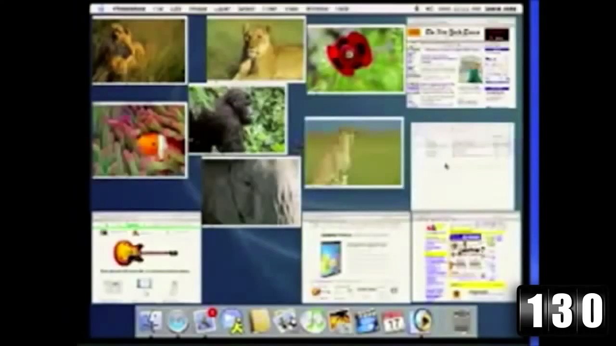The width and height of the screenshot is (616, 346).
Task: Select the yellow web page window
Action: (466, 257)
